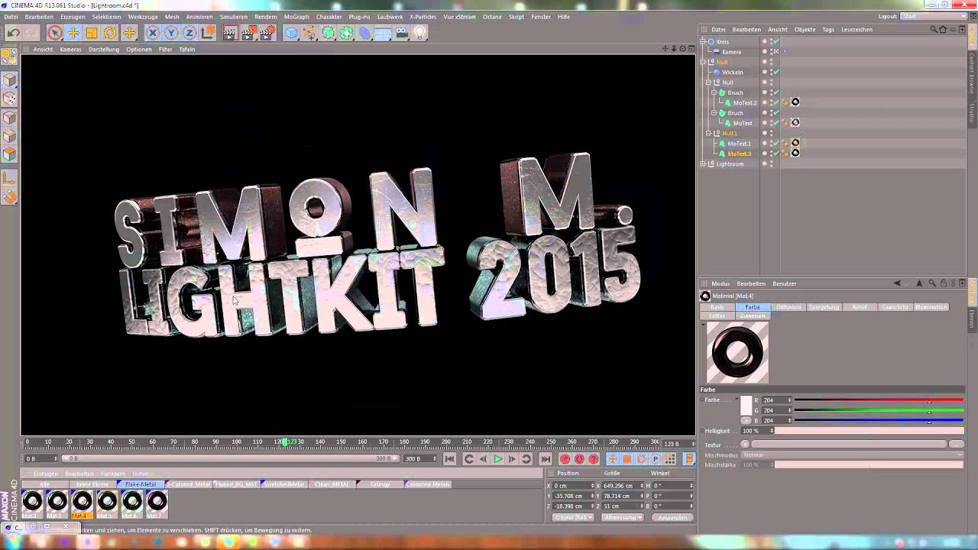The height and width of the screenshot is (550, 978).
Task: Open Object Manager Tags menu
Action: pyautogui.click(x=828, y=30)
